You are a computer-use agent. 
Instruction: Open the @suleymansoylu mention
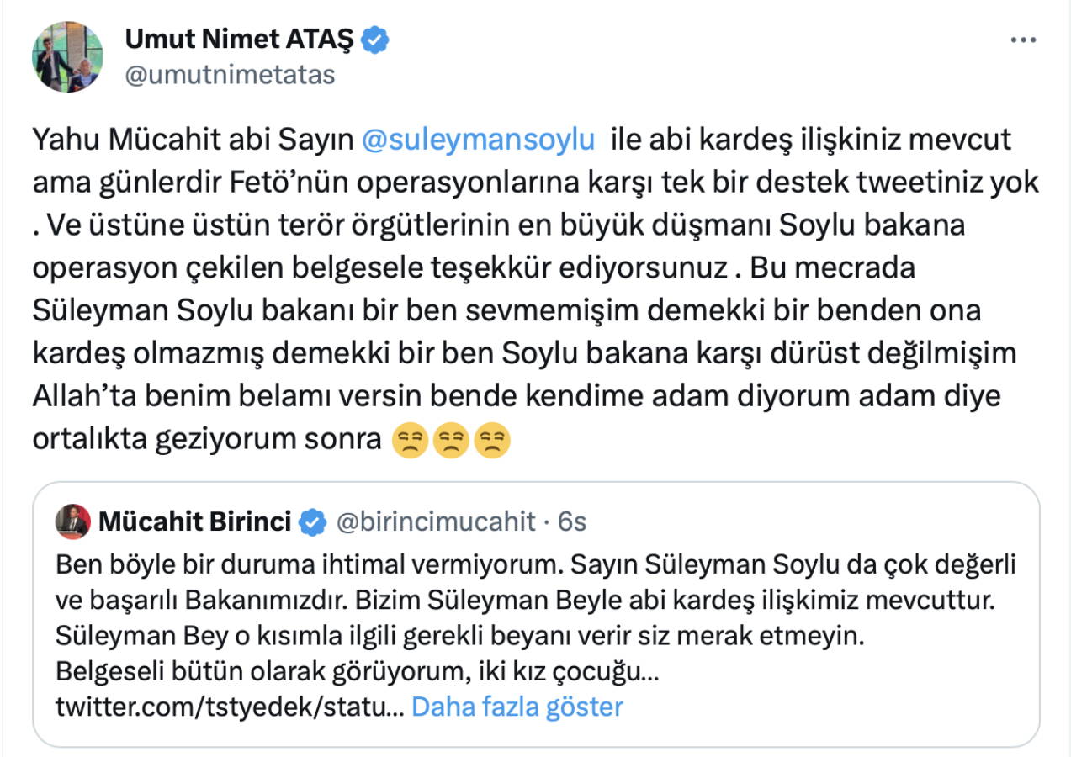pyautogui.click(x=477, y=139)
